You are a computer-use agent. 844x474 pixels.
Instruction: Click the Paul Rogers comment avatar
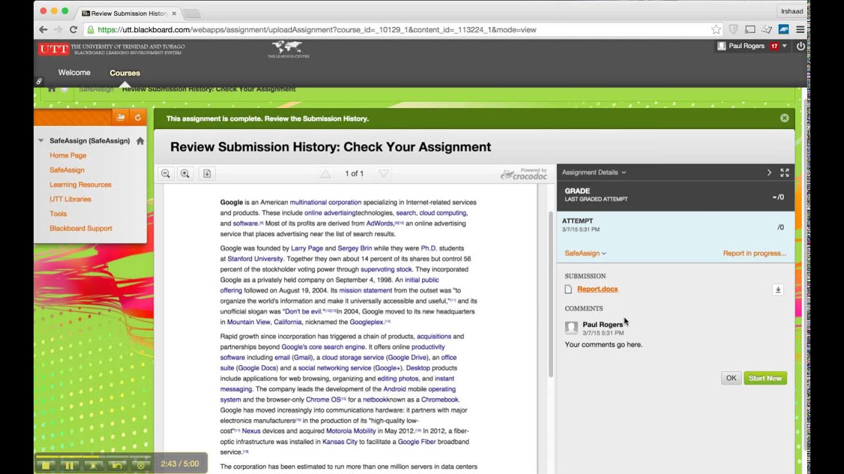pos(572,328)
